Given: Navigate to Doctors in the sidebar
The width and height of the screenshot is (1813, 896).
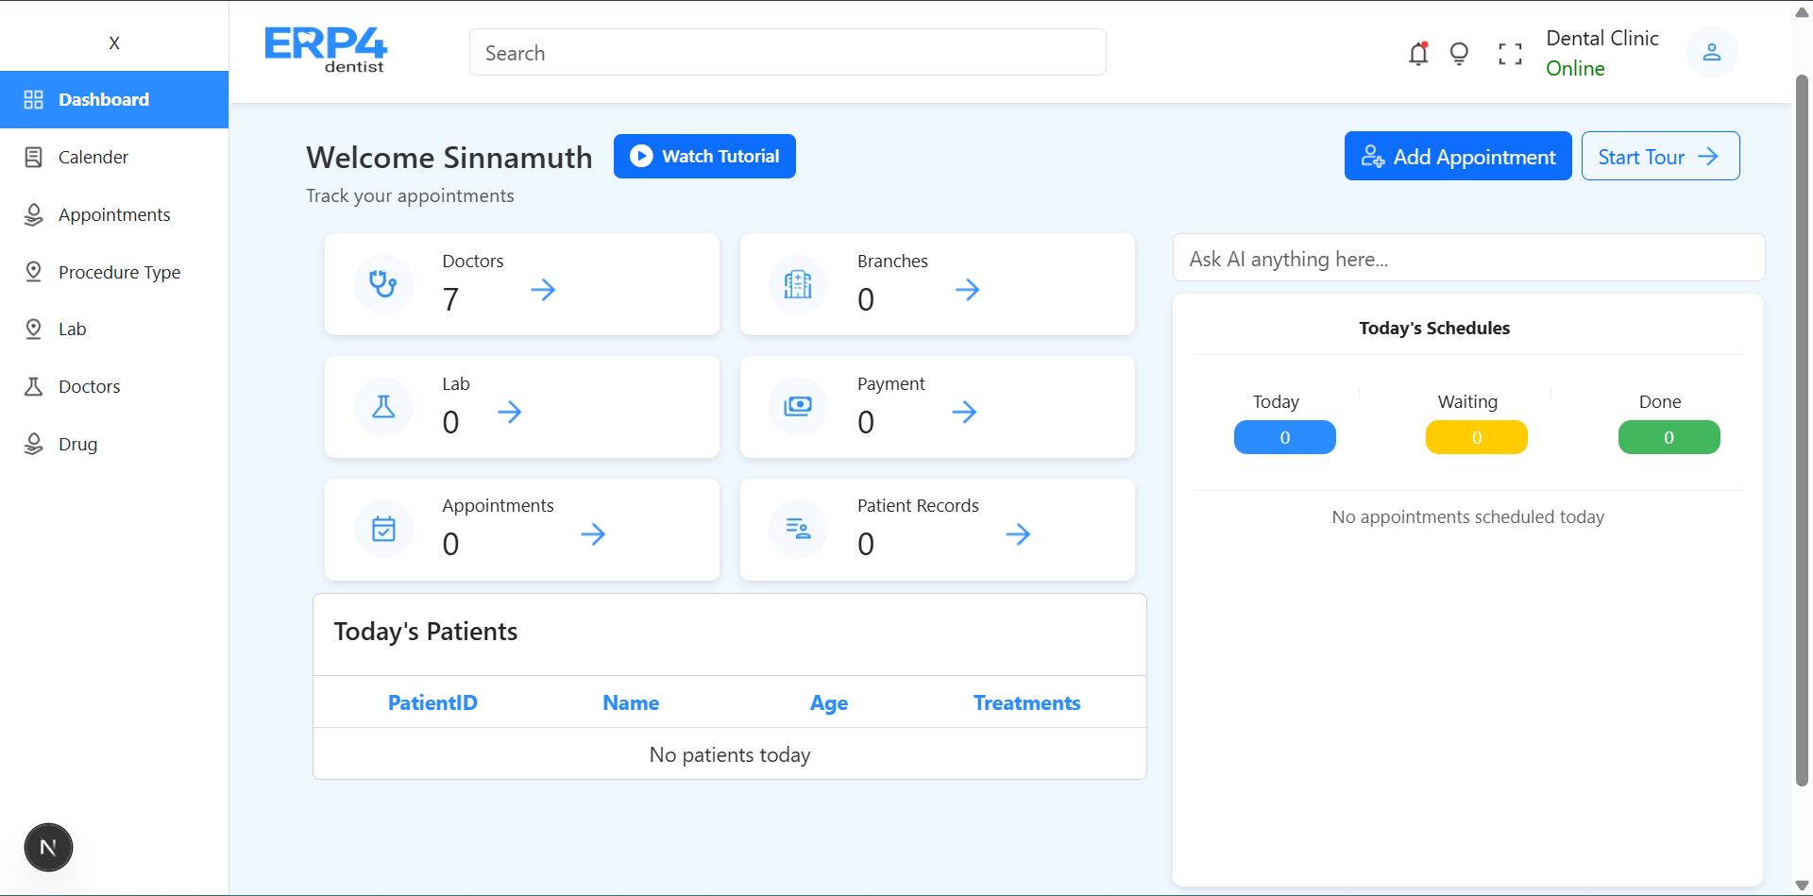Looking at the screenshot, I should click(114, 386).
